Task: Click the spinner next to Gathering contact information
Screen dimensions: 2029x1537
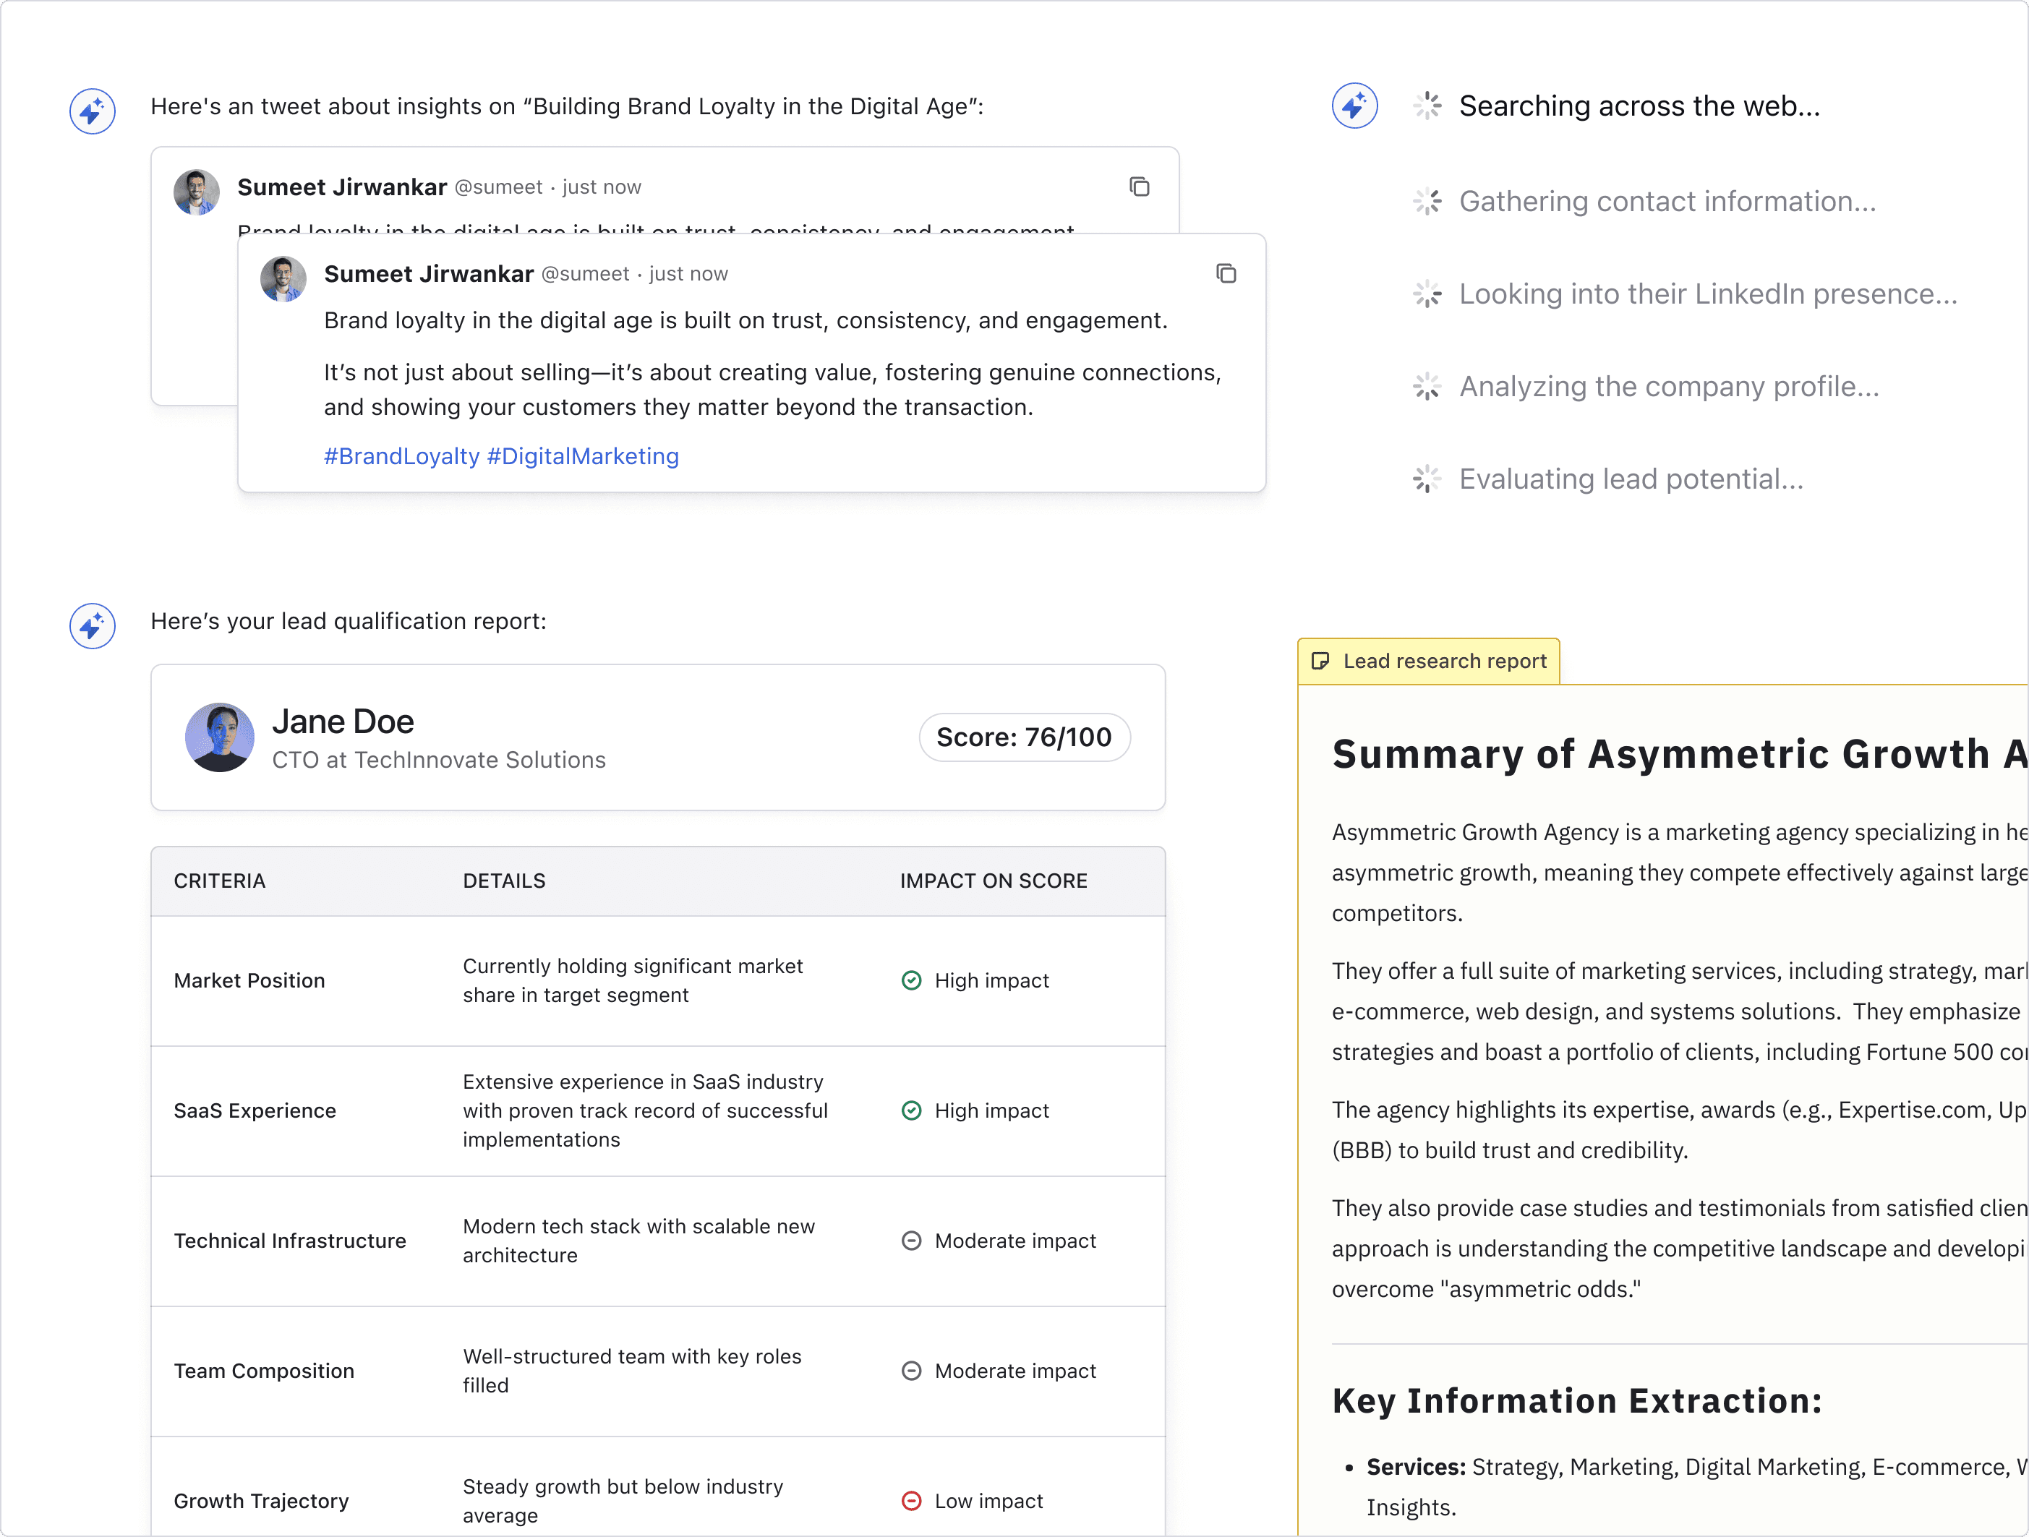Action: point(1427,201)
